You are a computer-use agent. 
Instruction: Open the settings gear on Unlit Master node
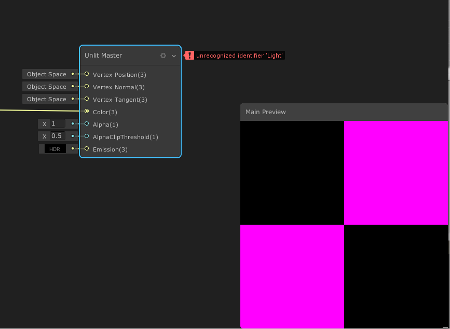163,56
